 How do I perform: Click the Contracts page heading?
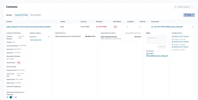12,7
